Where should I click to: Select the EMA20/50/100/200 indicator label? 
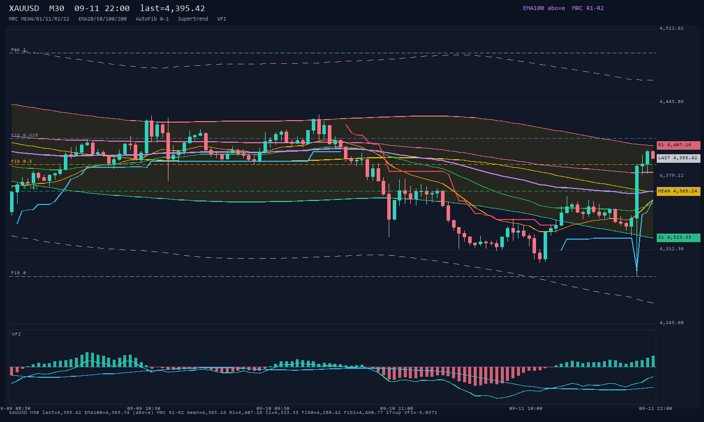[103, 19]
